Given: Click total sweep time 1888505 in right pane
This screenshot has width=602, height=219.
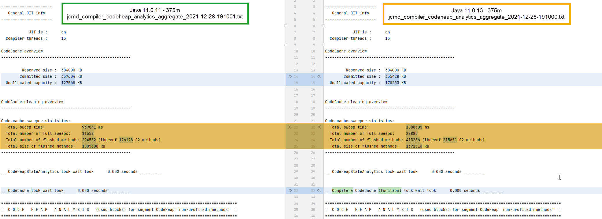Looking at the screenshot, I should coord(414,127).
